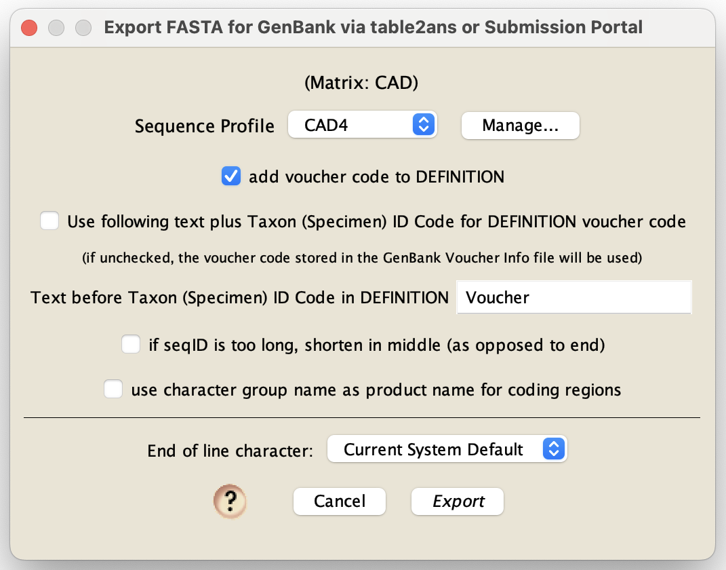
Task: Open the Manage sequence profiles dialog
Action: click(520, 126)
